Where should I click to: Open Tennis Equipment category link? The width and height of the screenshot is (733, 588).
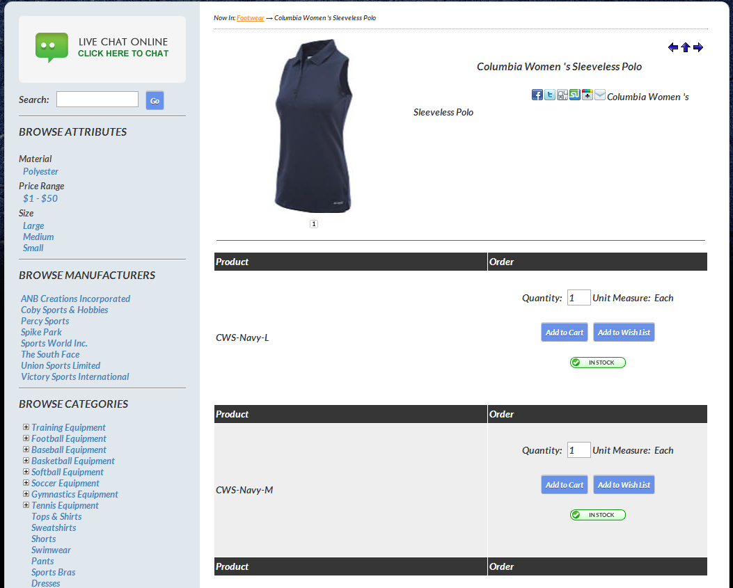(65, 506)
